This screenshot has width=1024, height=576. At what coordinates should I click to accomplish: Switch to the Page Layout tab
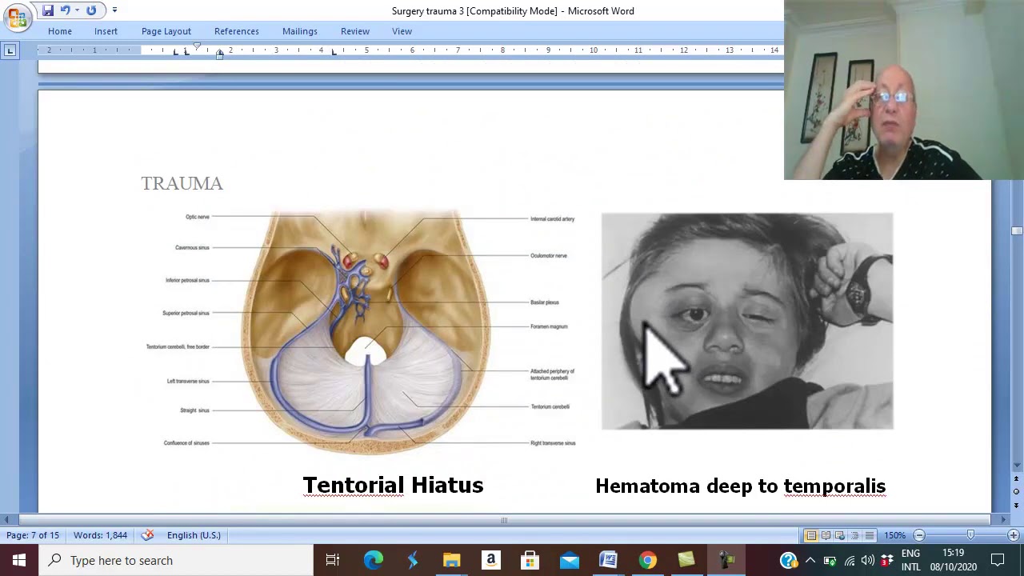tap(166, 31)
